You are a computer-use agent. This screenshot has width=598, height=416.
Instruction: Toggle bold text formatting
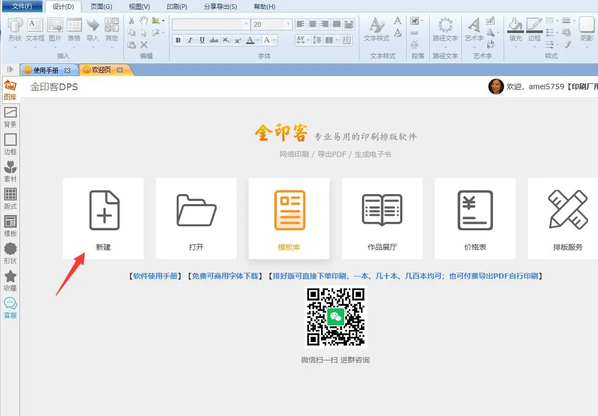(x=178, y=40)
